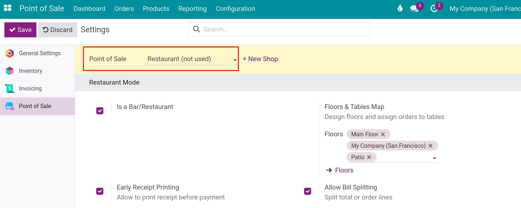The height and width of the screenshot is (208, 521).
Task: Click the Point of Sale sidebar icon
Action: [10, 106]
